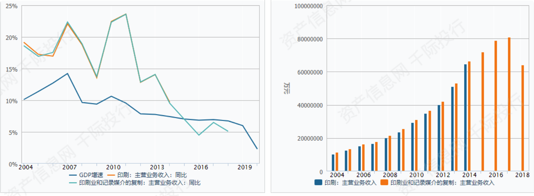Click the 25% label on line chart axis
This screenshot has width=534, height=196.
click(12, 6)
